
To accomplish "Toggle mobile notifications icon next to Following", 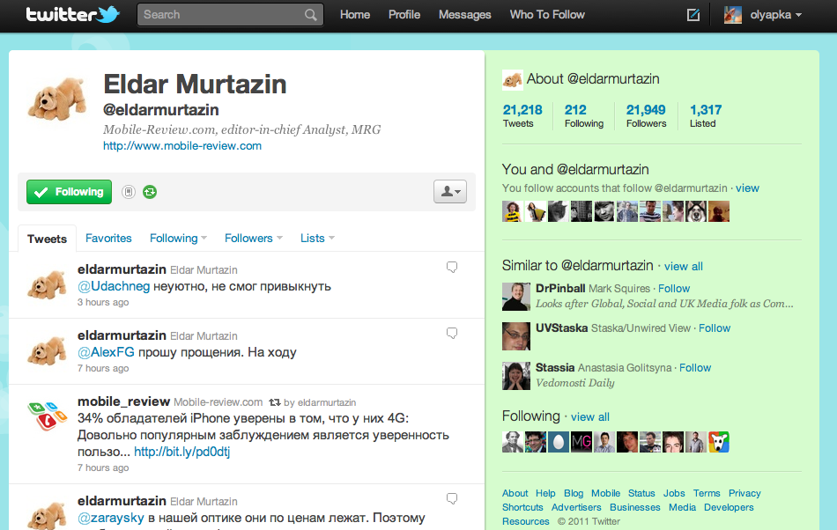I will [129, 192].
